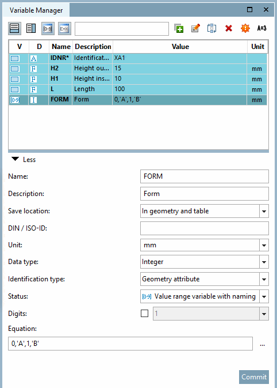Image resolution: width=277 pixels, height=388 pixels.
Task: Delete the variable with the red X icon
Action: point(229,28)
